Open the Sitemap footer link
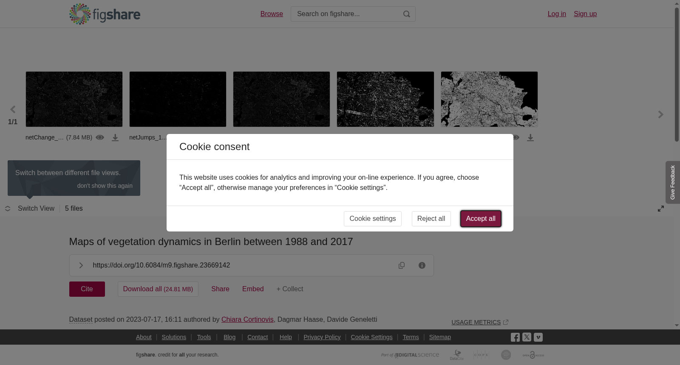 coord(440,337)
